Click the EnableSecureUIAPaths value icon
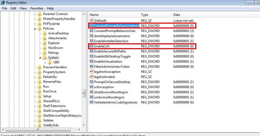Viewport: 260px width, 136px height. click(x=91, y=51)
